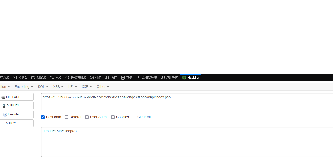Click the HackBar green logo icon

tap(184, 78)
